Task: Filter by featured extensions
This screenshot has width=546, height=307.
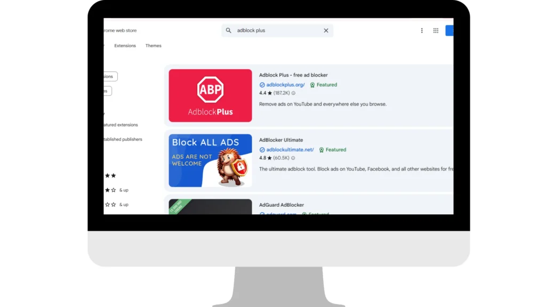Action: (x=121, y=125)
